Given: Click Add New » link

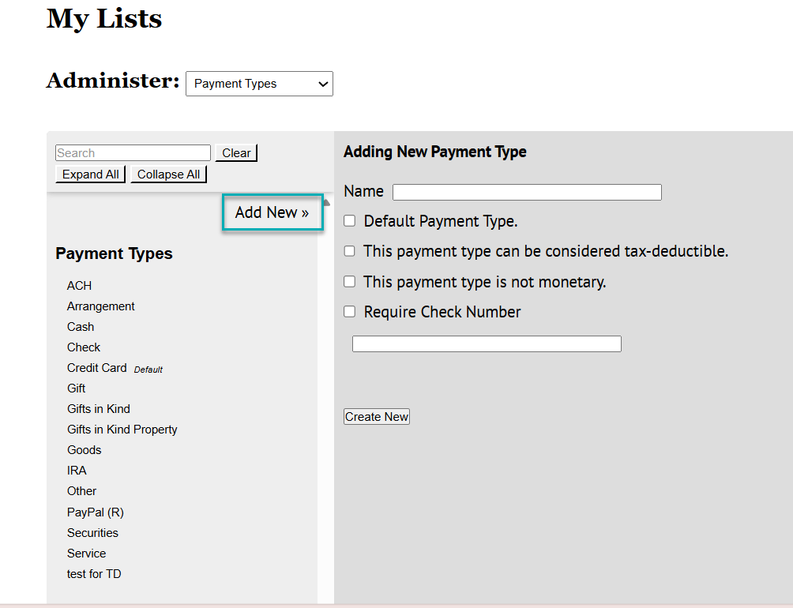Looking at the screenshot, I should (x=272, y=212).
